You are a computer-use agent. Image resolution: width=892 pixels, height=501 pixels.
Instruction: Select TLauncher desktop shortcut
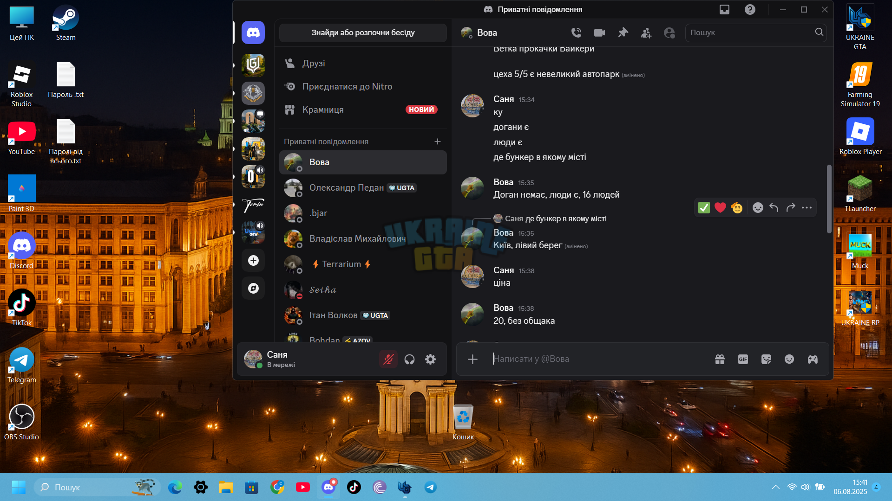(860, 194)
